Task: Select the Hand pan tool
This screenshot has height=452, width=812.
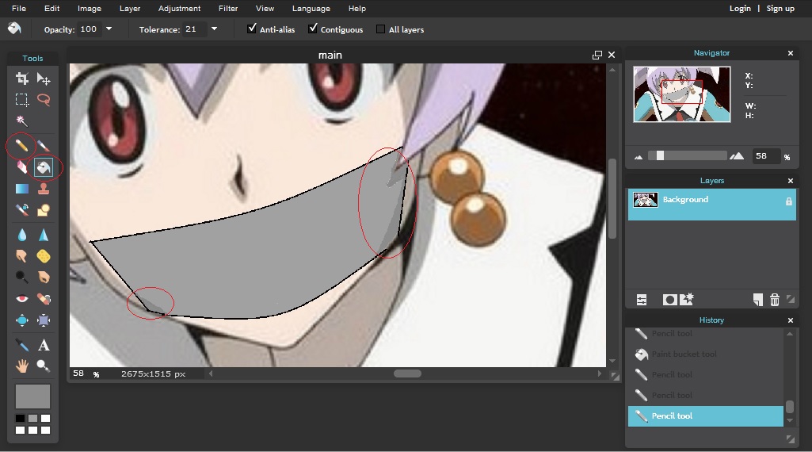Action: click(21, 366)
